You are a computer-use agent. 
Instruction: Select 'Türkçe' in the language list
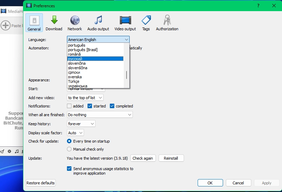(74, 81)
